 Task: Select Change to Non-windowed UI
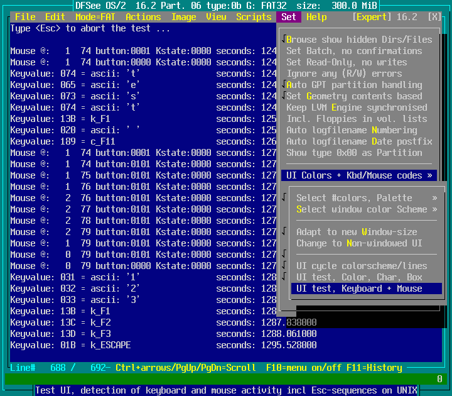coord(359,243)
